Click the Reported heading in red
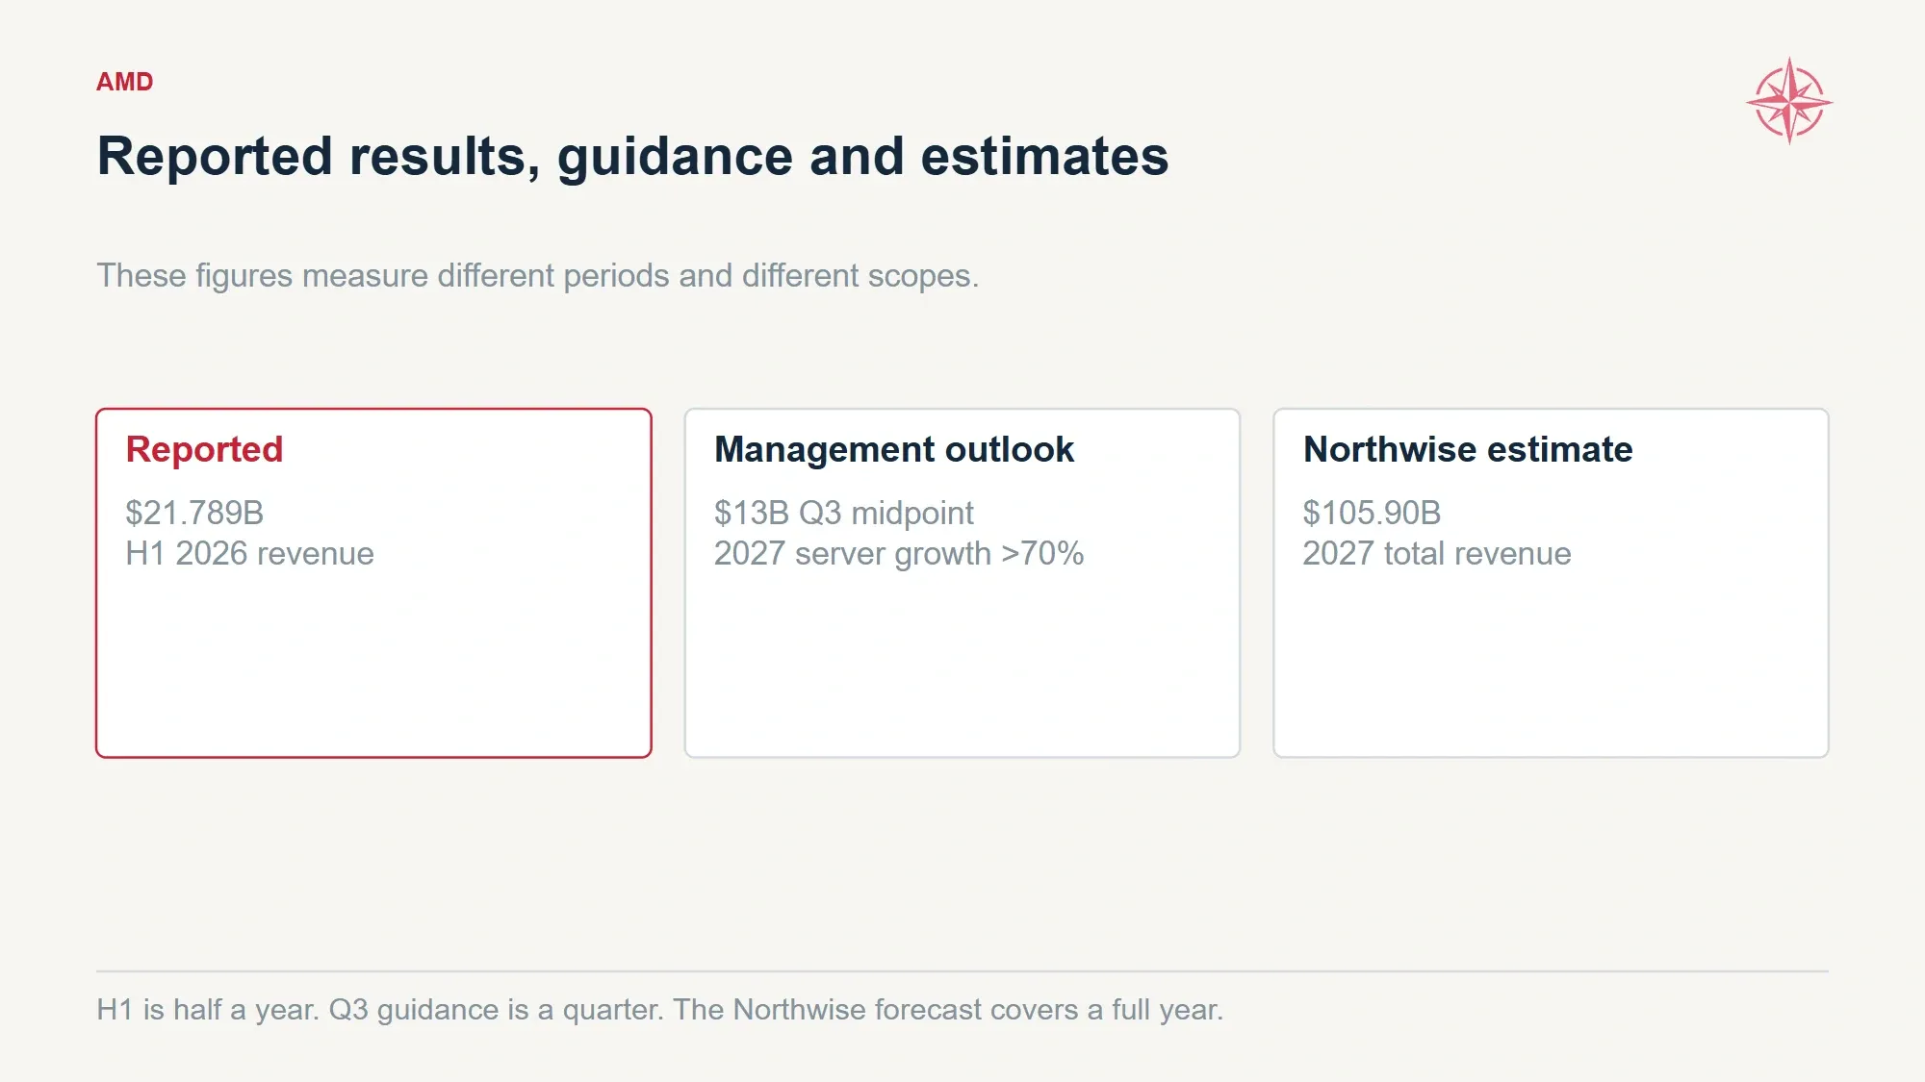1925x1082 pixels. click(x=204, y=449)
